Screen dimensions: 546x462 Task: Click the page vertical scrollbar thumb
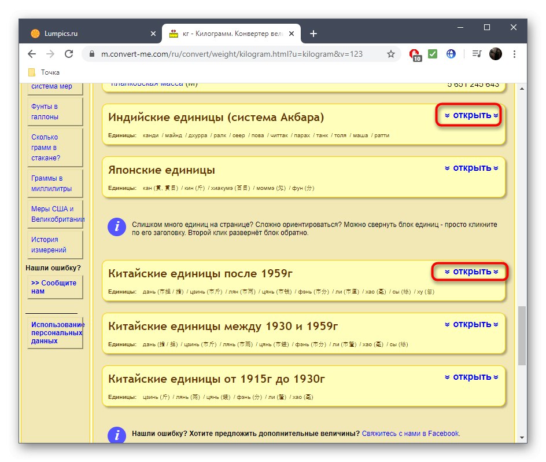(522, 335)
